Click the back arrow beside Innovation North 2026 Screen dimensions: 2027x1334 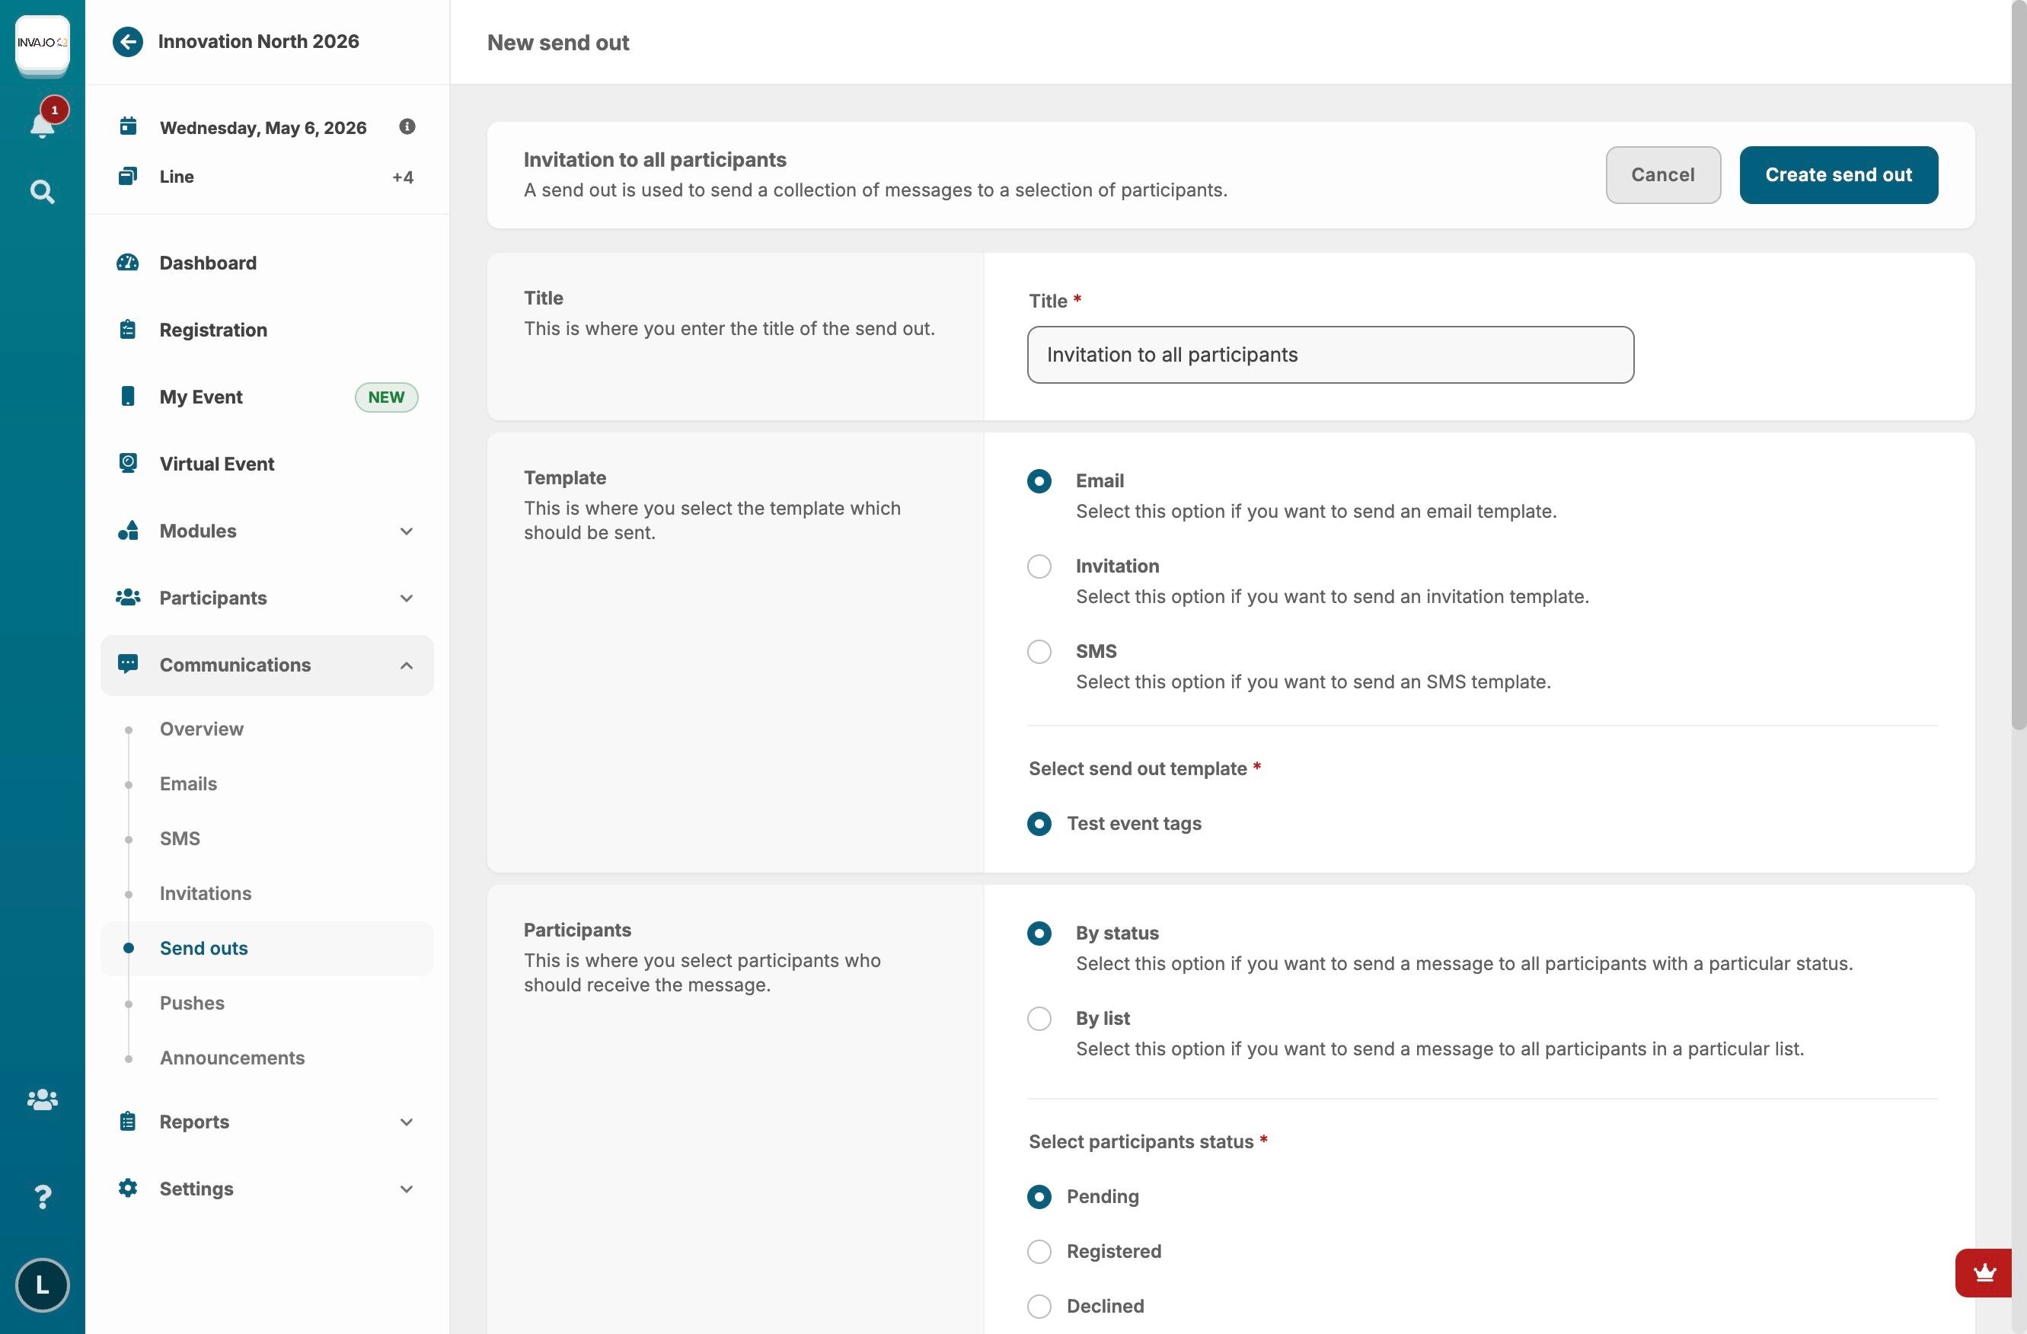click(x=128, y=42)
